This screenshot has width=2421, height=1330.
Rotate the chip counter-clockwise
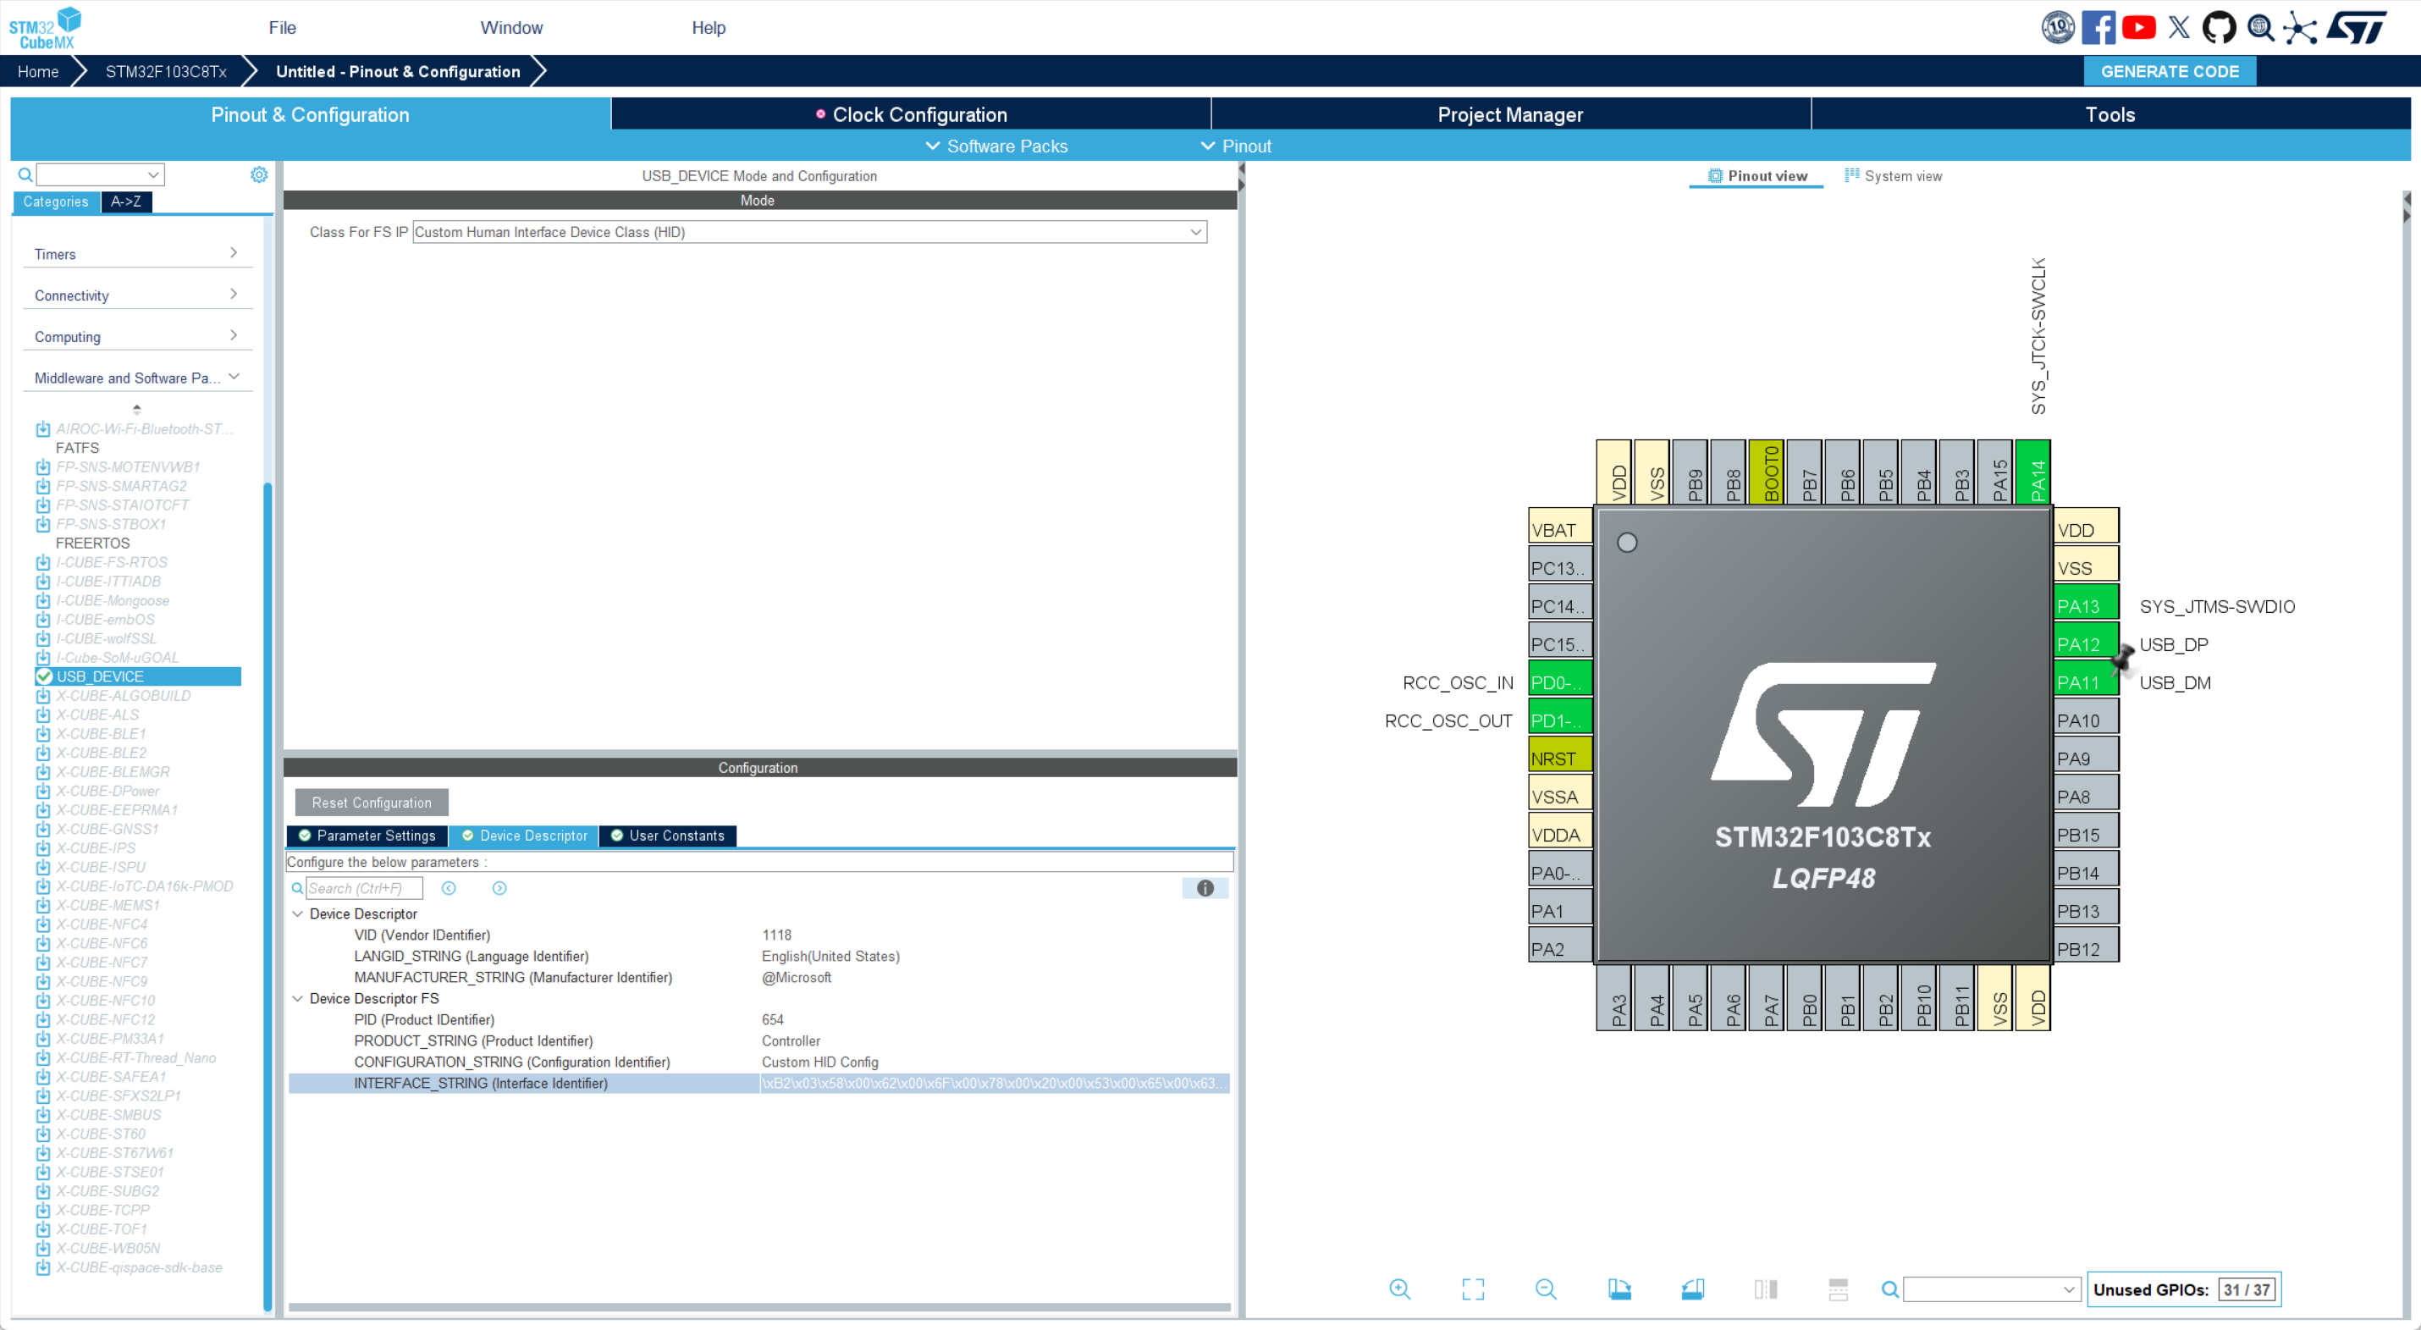coord(1691,1289)
